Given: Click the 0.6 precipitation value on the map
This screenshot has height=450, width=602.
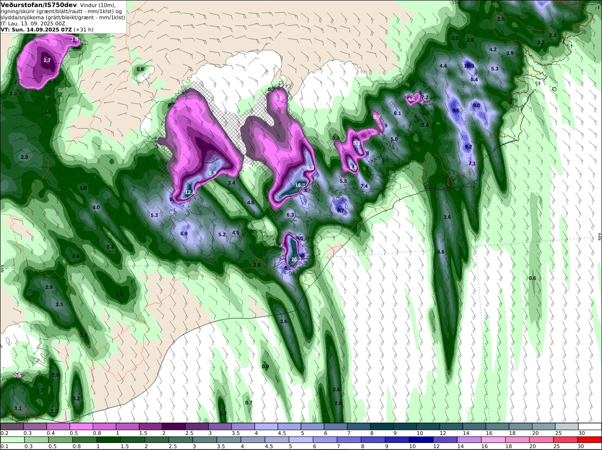Looking at the screenshot, I should (x=532, y=279).
